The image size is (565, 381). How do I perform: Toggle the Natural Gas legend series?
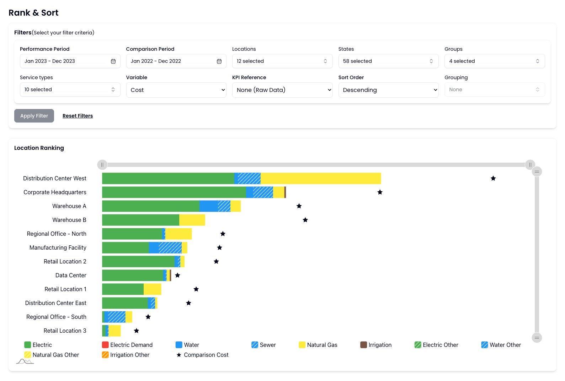coord(318,345)
